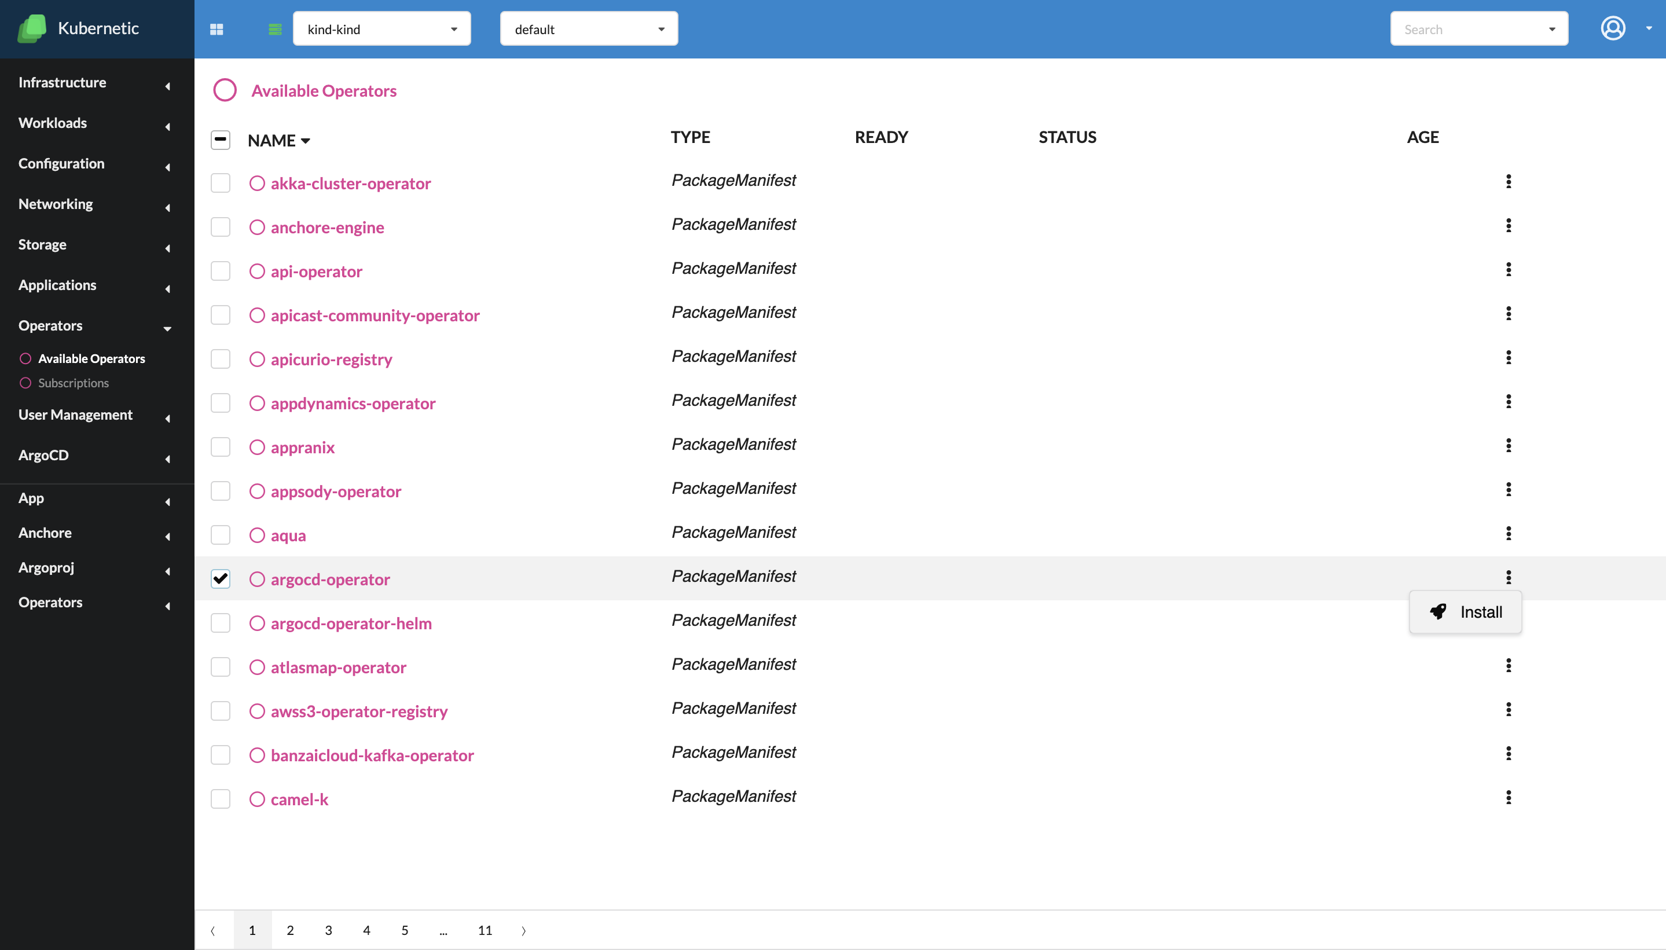
Task: Expand the Infrastructure sidebar section
Action: (x=97, y=83)
